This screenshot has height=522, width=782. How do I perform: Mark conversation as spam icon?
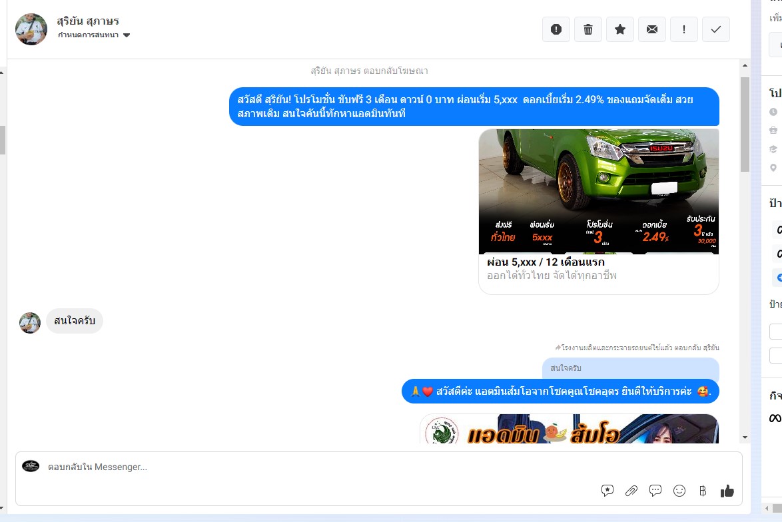point(556,29)
